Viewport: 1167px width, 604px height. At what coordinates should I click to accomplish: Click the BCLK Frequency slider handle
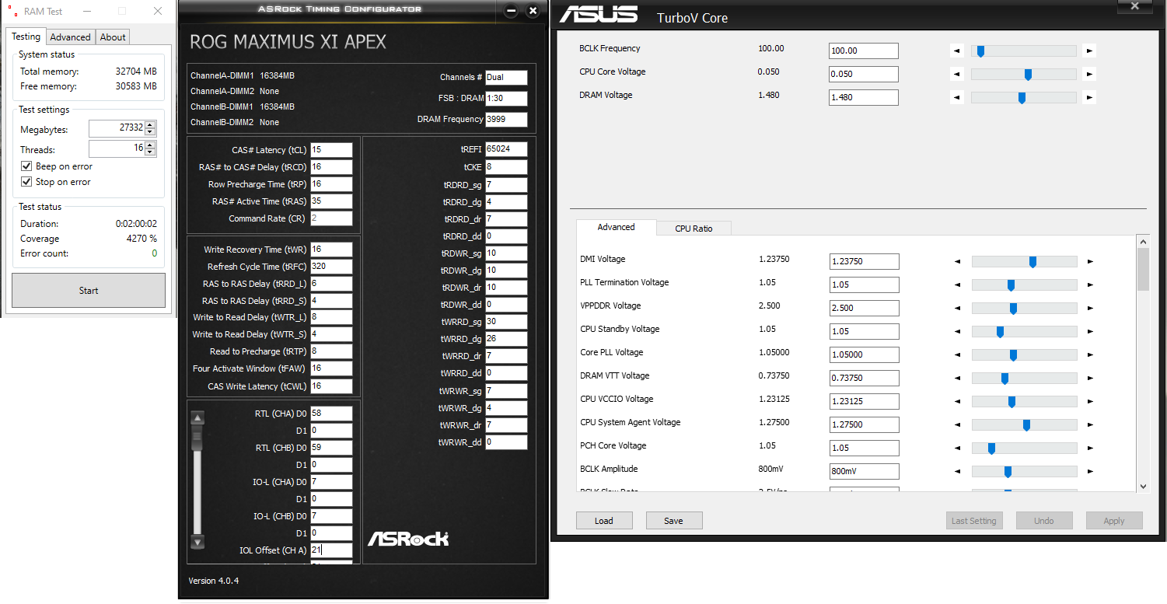pyautogui.click(x=980, y=51)
